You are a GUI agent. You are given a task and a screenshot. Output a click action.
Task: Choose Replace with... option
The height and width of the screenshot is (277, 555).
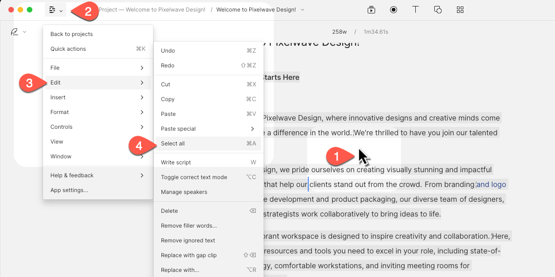coord(209,270)
